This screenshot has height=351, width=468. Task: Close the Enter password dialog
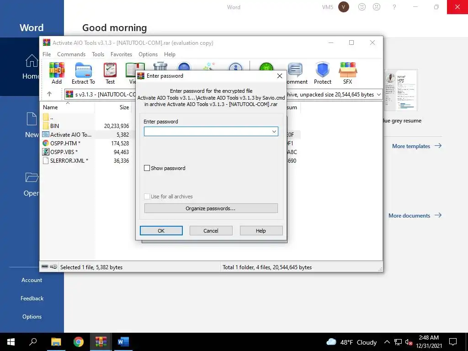pyautogui.click(x=279, y=76)
